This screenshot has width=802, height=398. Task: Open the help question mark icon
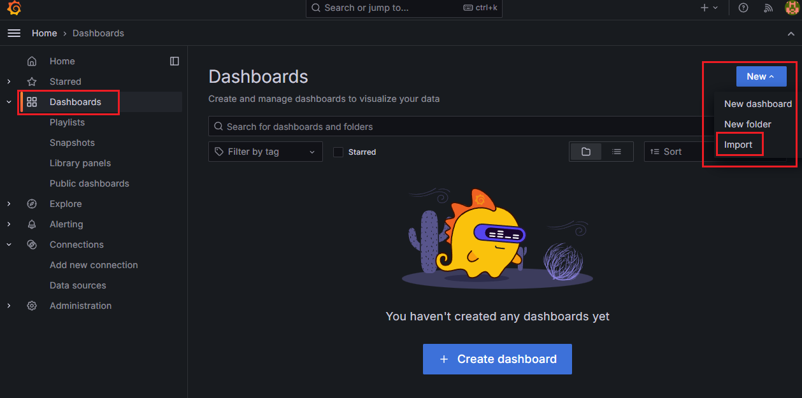[743, 8]
